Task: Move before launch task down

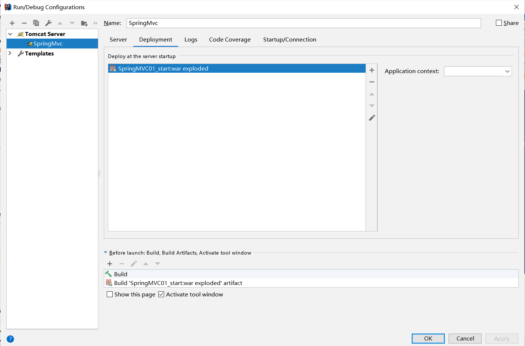Action: [158, 264]
